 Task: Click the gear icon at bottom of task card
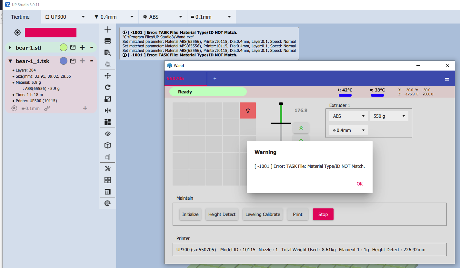14,109
